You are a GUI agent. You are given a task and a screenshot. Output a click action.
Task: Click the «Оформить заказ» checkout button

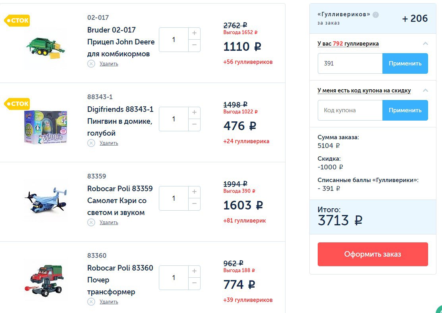point(373,254)
